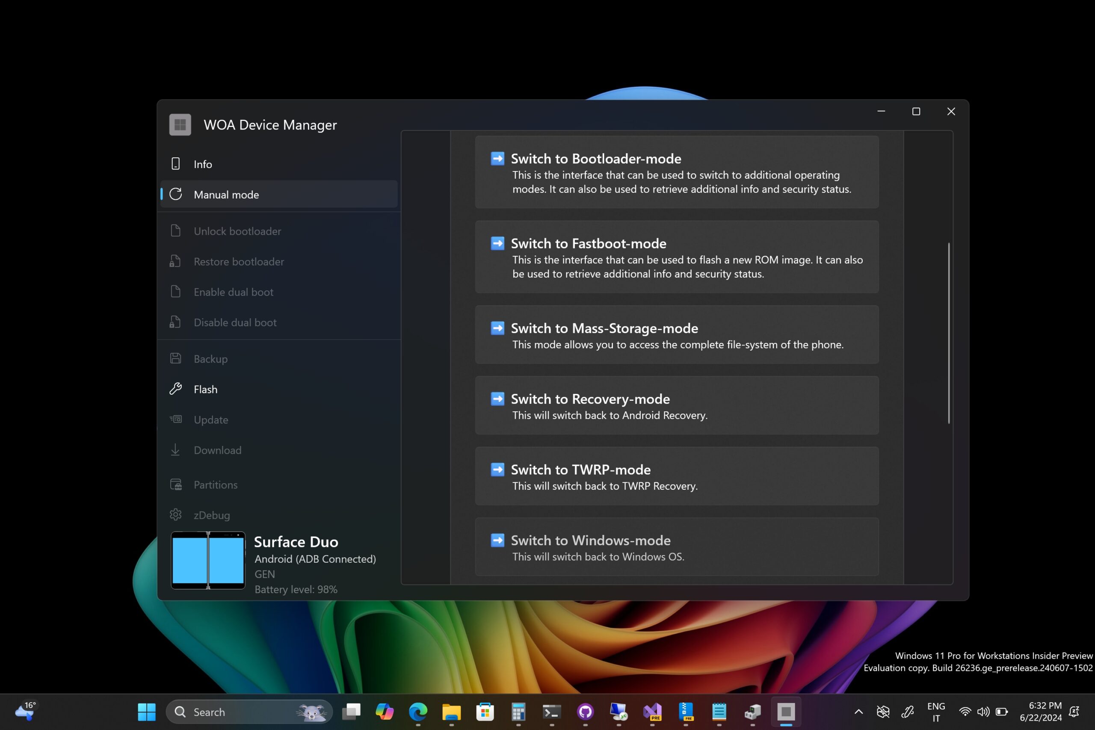Click the Mass-Storage-mode blue arrow icon
This screenshot has height=730, width=1095.
[x=497, y=328]
